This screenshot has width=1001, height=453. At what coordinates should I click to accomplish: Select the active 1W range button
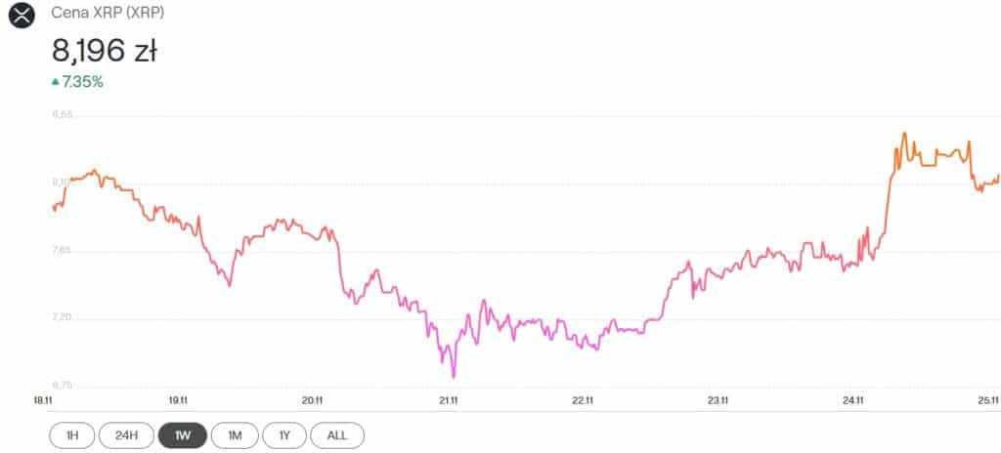182,435
